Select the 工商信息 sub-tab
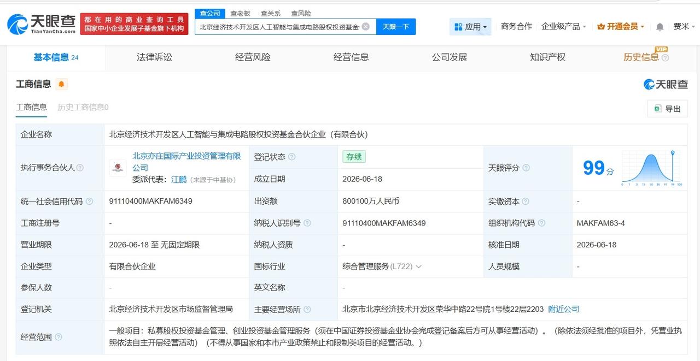The height and width of the screenshot is (361, 700). (x=31, y=107)
